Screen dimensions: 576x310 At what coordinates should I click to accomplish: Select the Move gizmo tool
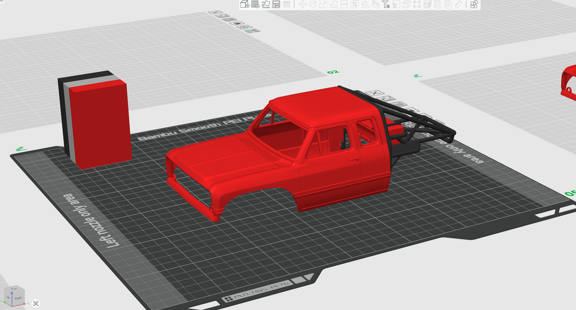click(302, 4)
